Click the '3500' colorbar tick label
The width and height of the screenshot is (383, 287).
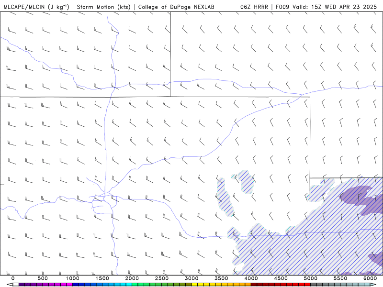pyautogui.click(x=221, y=278)
